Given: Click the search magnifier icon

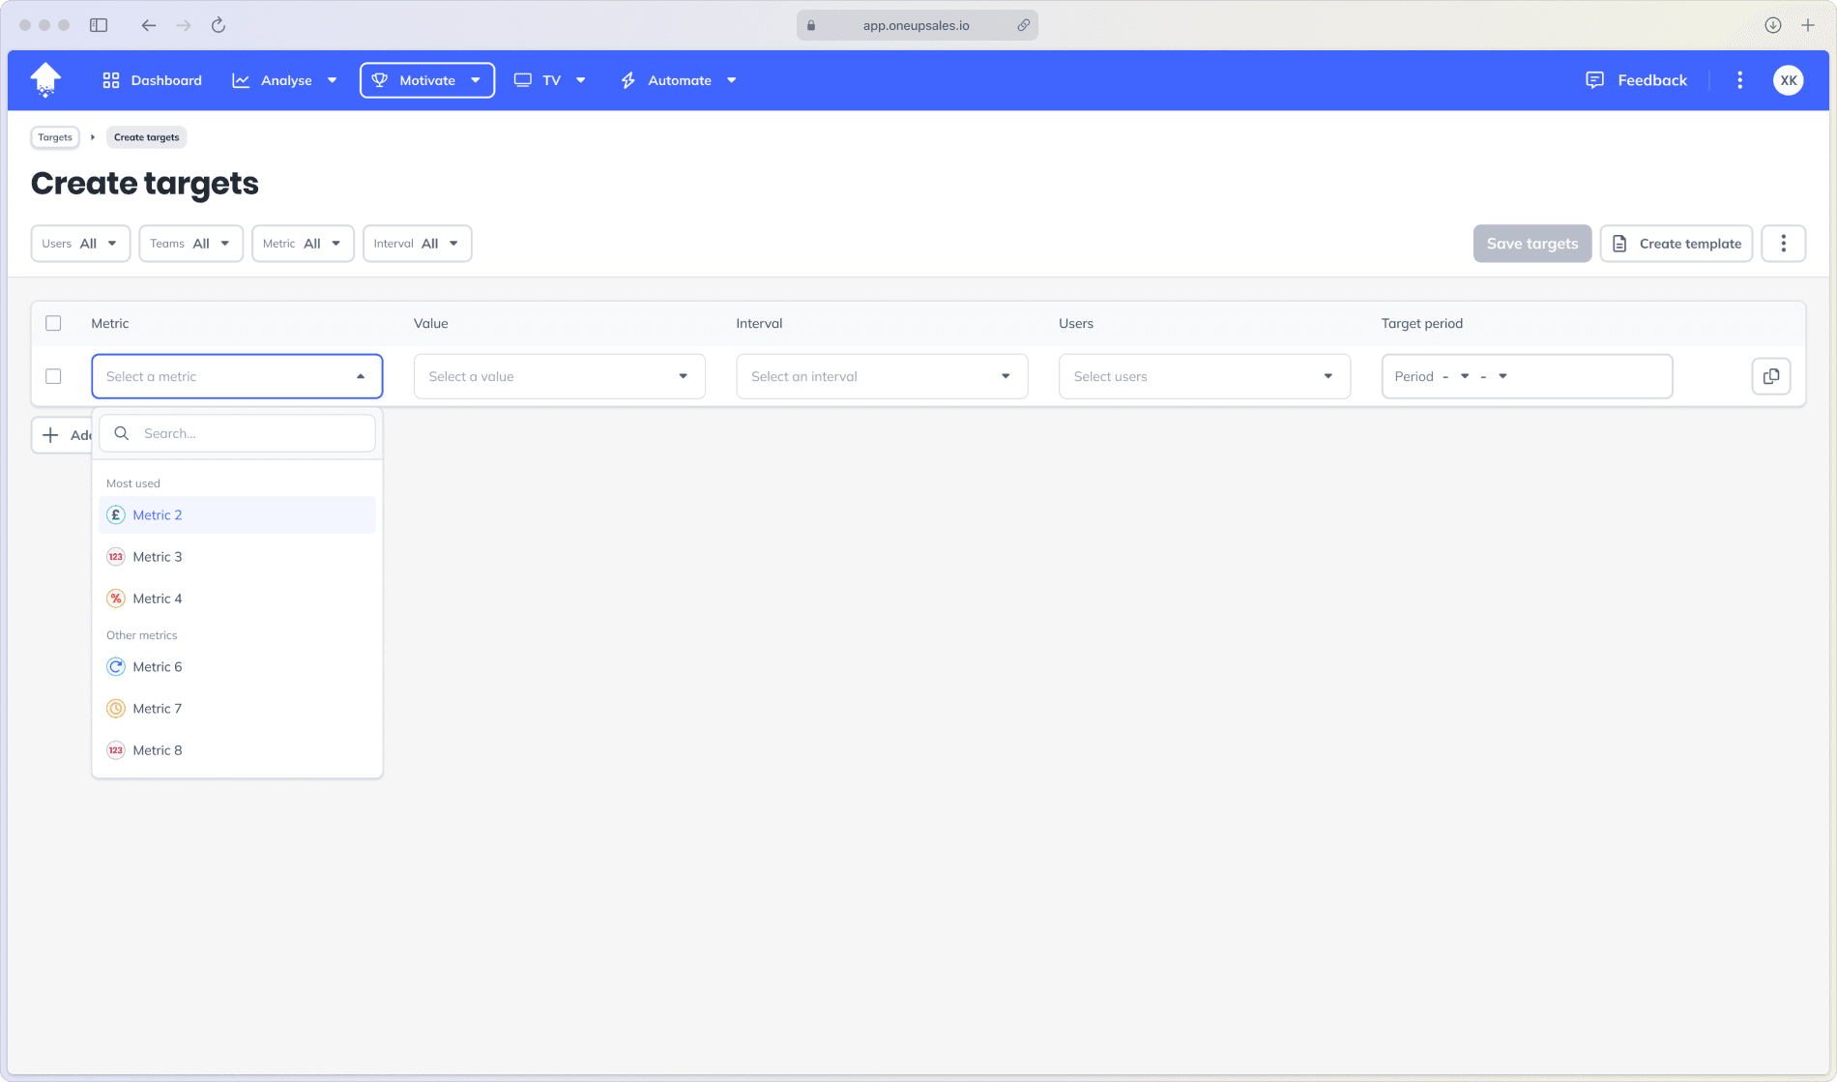Looking at the screenshot, I should pyautogui.click(x=122, y=433).
